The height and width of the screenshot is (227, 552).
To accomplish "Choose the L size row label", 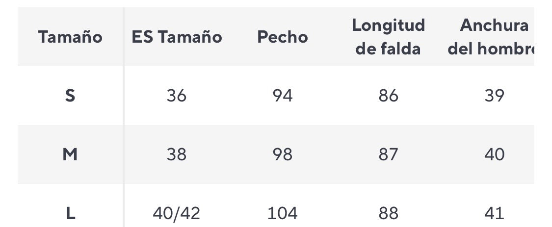I will coord(70,213).
